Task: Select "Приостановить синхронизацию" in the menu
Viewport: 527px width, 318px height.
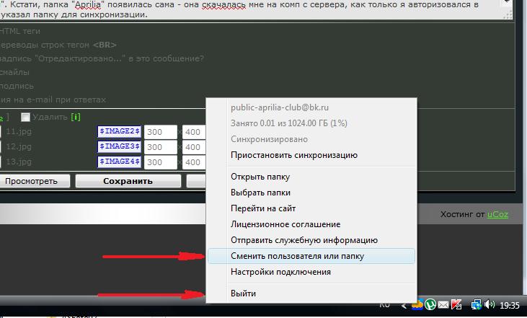Action: point(293,155)
